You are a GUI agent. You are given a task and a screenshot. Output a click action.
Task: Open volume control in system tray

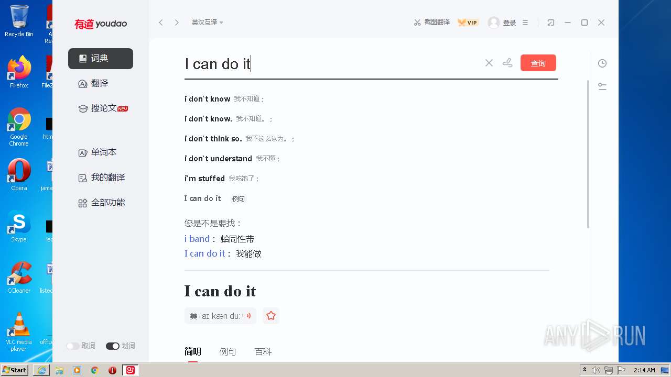coord(596,370)
